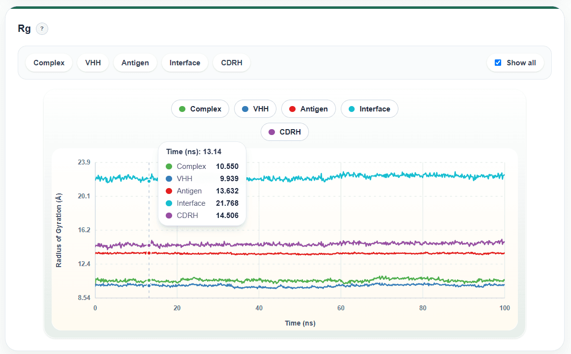Click the 60 x-axis tick label
The width and height of the screenshot is (571, 354).
pos(341,308)
